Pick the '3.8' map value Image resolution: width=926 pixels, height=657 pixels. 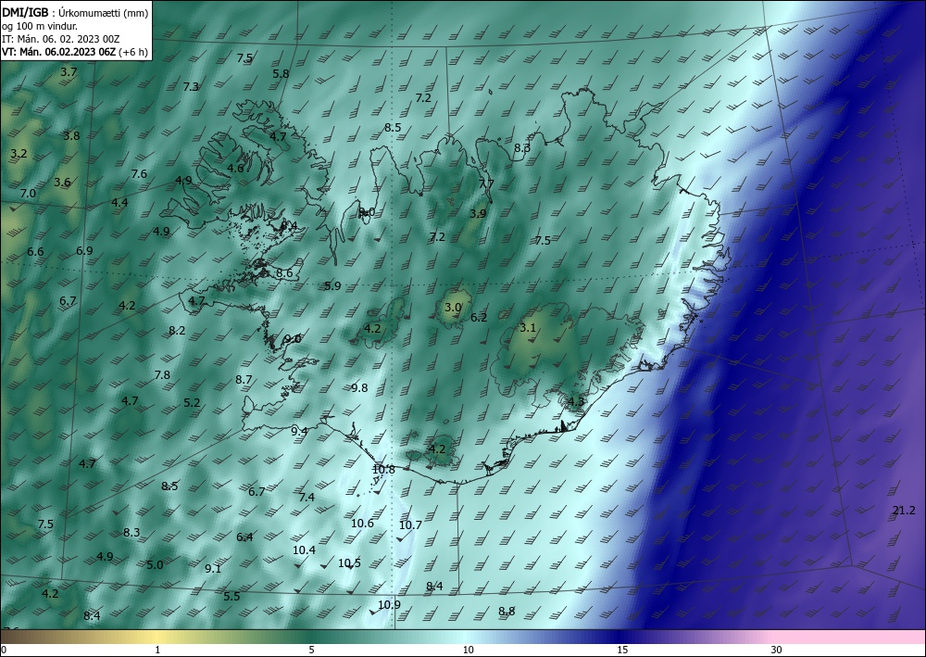pyautogui.click(x=71, y=135)
